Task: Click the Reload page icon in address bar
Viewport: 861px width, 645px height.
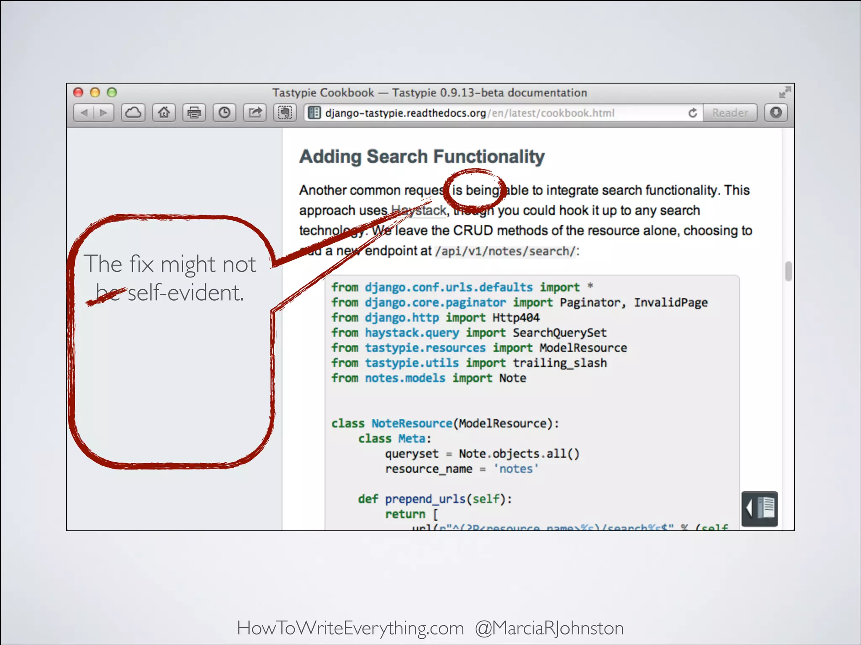Action: tap(692, 113)
